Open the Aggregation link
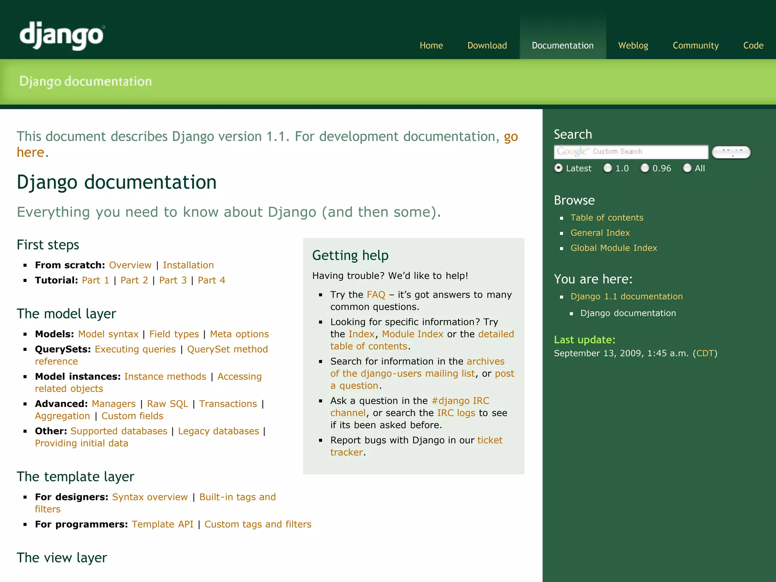Viewport: 776px width, 582px height. (x=63, y=416)
